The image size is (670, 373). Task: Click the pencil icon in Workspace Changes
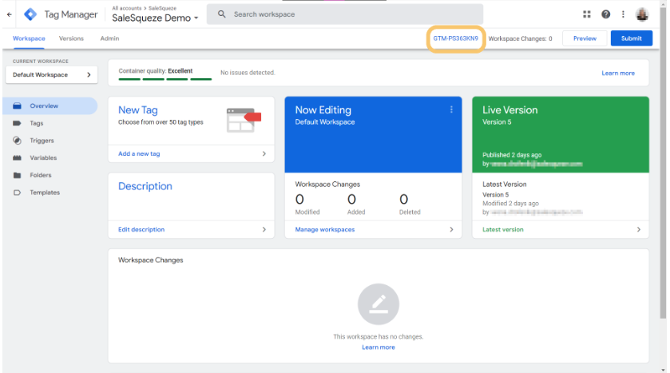pos(379,304)
